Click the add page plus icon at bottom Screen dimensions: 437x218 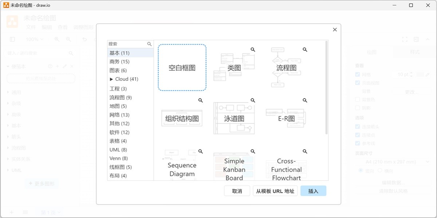tap(11, 212)
